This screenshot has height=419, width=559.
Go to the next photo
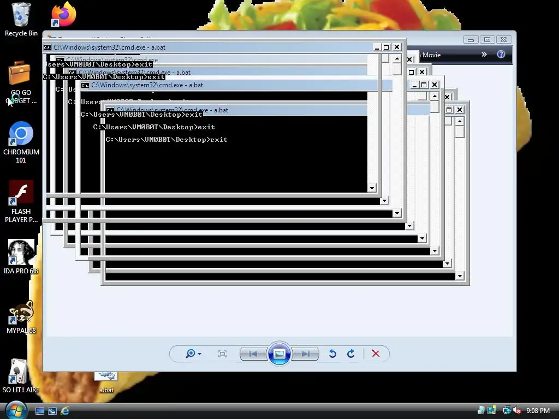[305, 354]
